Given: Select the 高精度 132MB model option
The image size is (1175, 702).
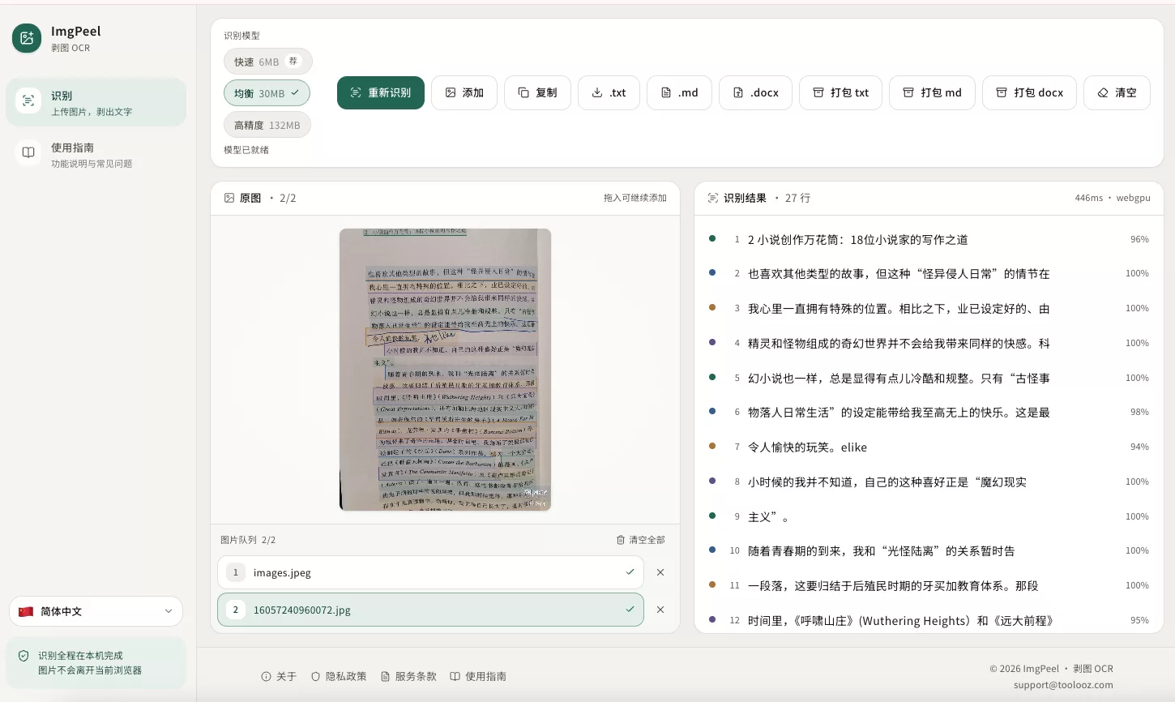Looking at the screenshot, I should 267,125.
